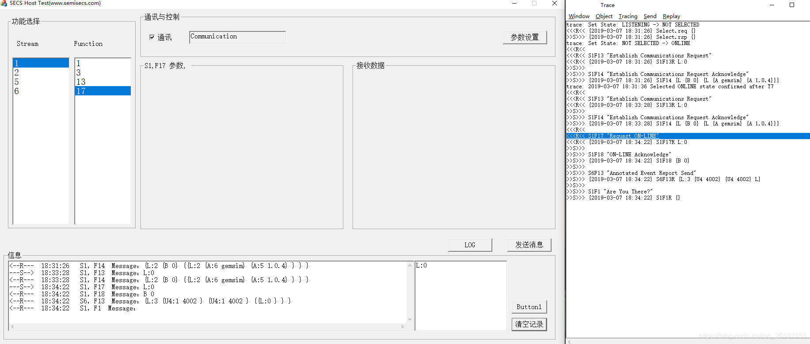Open the Window menu in Trace
810x344 pixels.
click(579, 16)
